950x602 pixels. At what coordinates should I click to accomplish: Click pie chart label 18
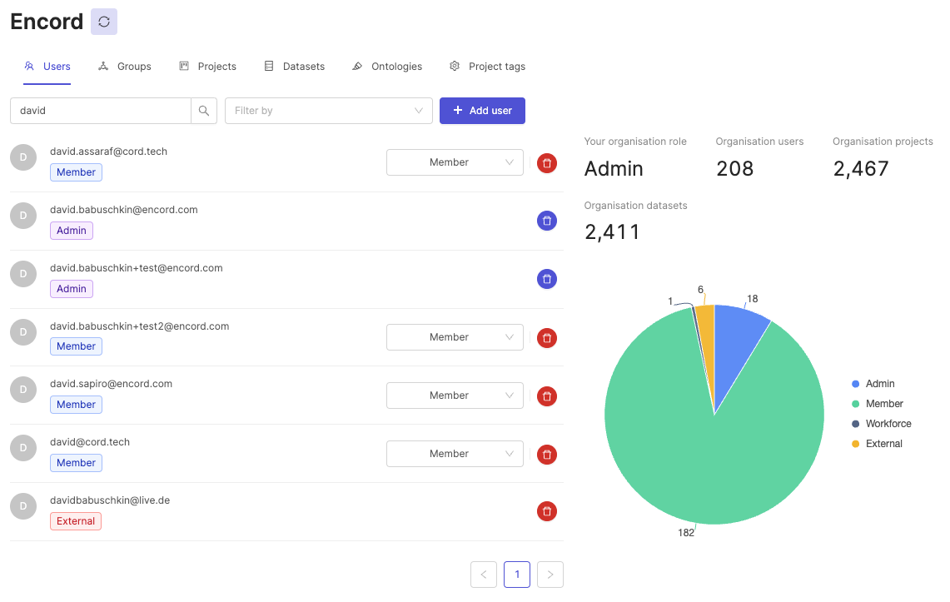(753, 299)
